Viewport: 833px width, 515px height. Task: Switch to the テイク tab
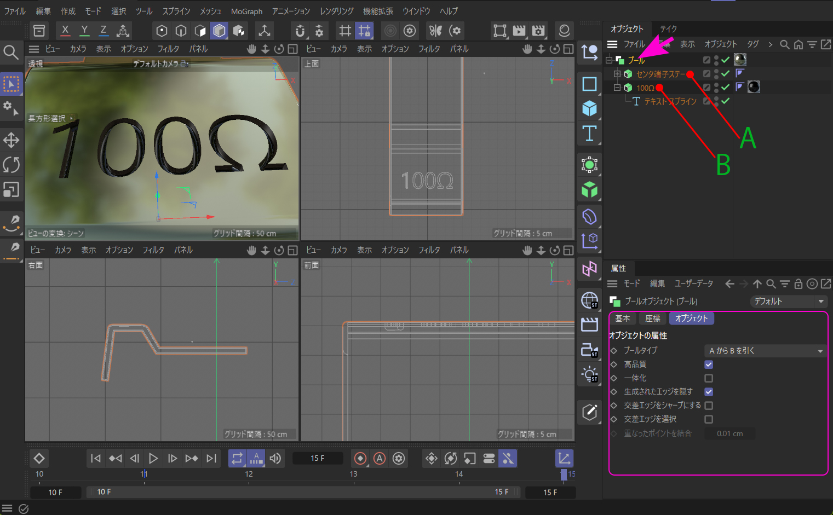coord(668,29)
